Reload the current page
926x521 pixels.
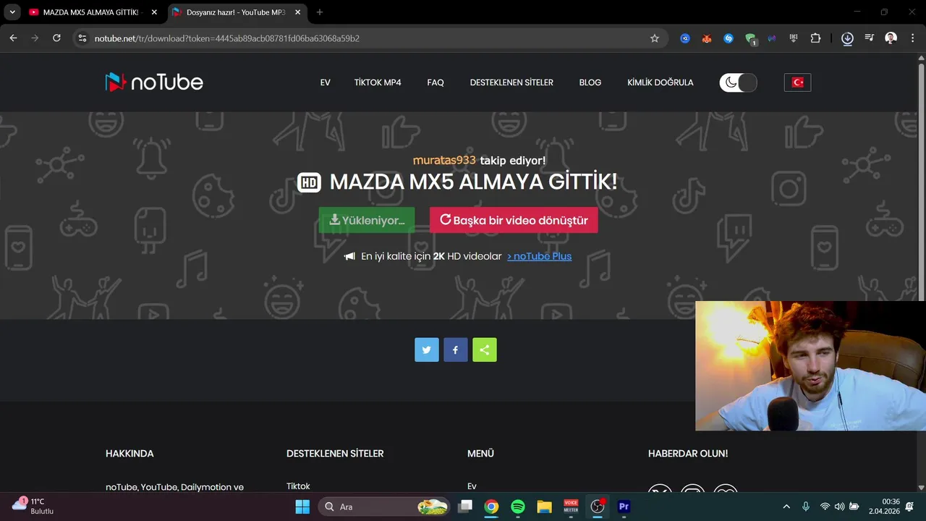[x=56, y=38]
